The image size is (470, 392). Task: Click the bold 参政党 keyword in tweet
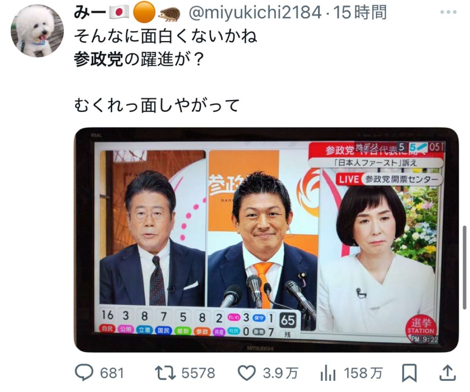(x=98, y=60)
